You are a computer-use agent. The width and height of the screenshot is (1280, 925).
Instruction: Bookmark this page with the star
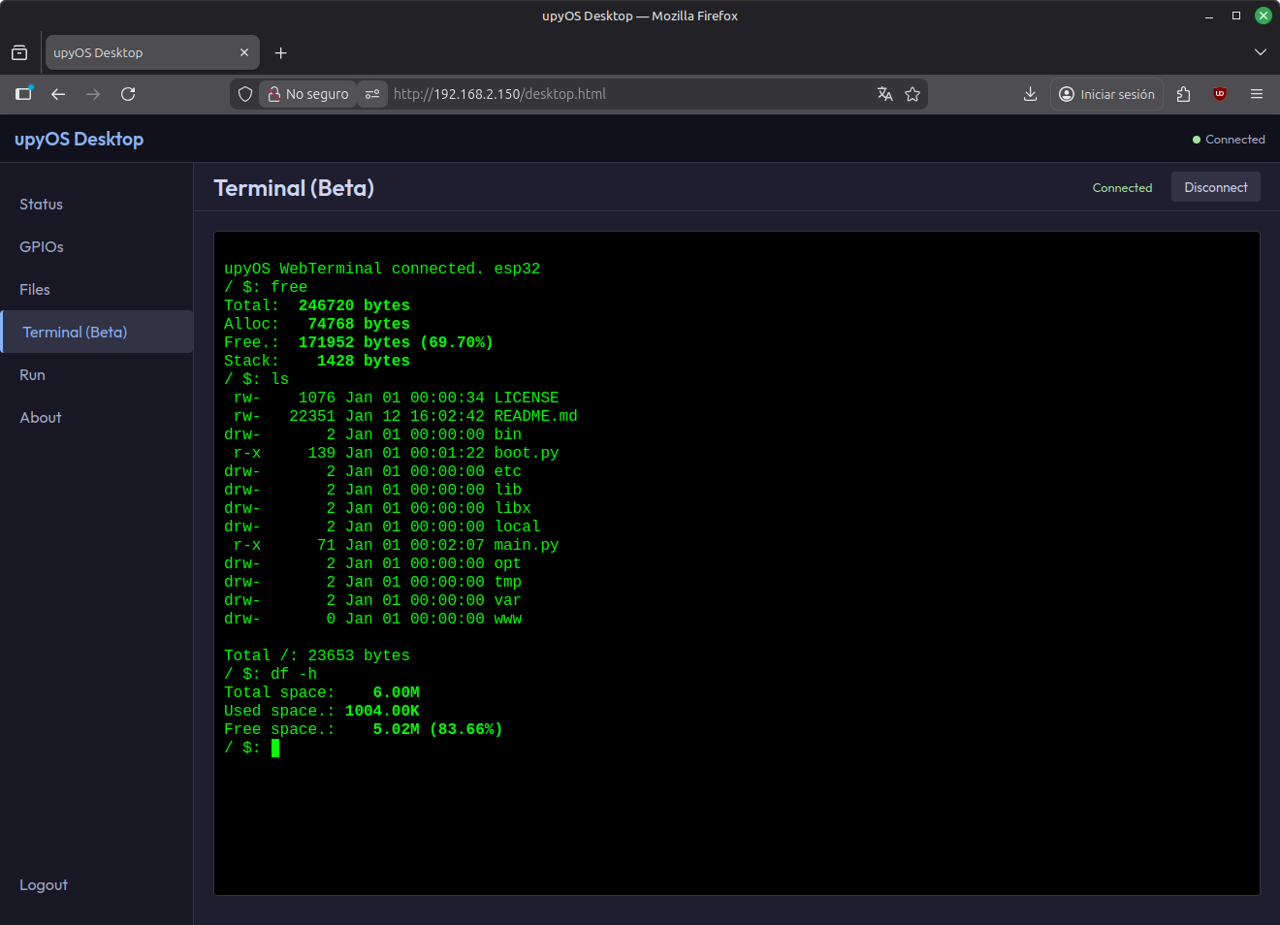tap(912, 94)
